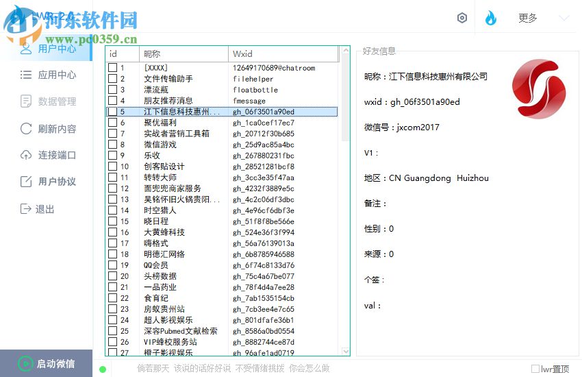Sort by the 昵称 column header

click(184, 54)
